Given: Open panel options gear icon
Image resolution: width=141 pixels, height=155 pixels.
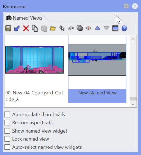Looking at the screenshot, I should coord(126,6).
